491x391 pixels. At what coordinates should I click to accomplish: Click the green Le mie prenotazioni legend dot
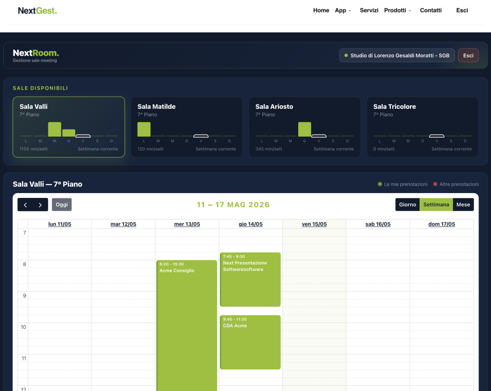(x=380, y=184)
